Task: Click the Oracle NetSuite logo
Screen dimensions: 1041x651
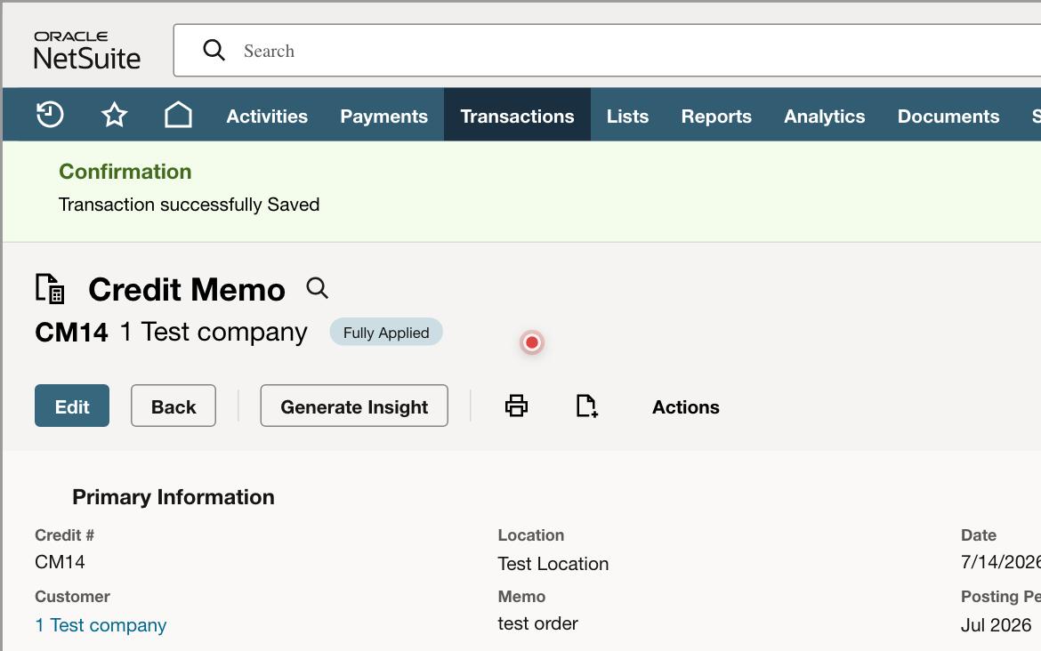Action: [87, 51]
